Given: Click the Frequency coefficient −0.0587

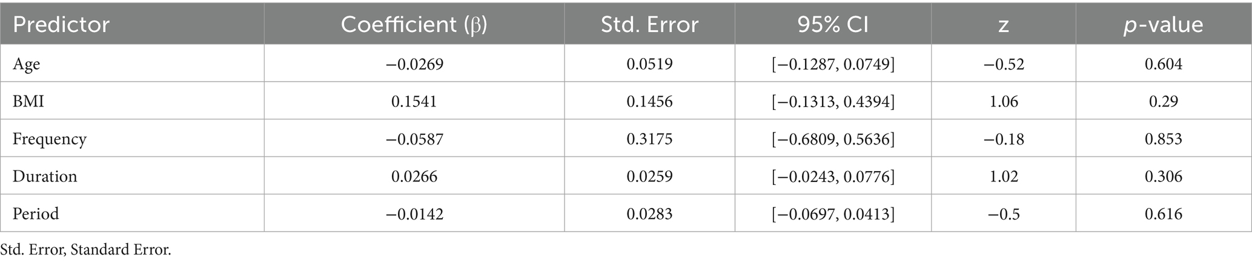Looking at the screenshot, I should tap(414, 139).
